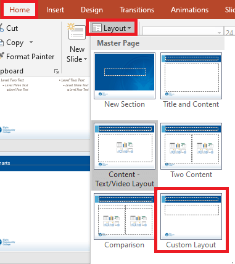
Task: Toggle the Layout dropdown button
Action: coord(112,28)
